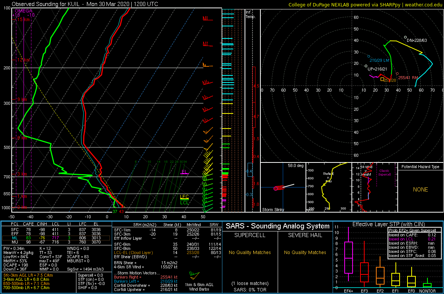Open the weather.cod.edu NEXLAB credit text
The width and height of the screenshot is (444, 294).
pos(365,5)
